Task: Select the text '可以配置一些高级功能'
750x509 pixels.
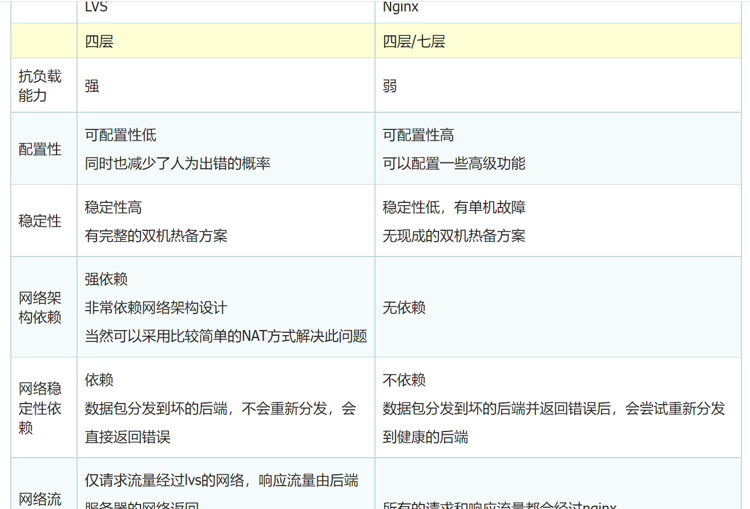Action: tap(454, 164)
